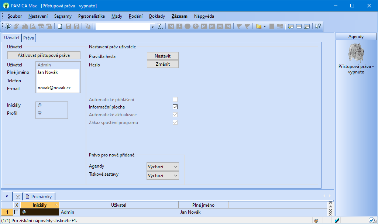Click the Profil input field
378x224 pixels.
[x=52, y=113]
